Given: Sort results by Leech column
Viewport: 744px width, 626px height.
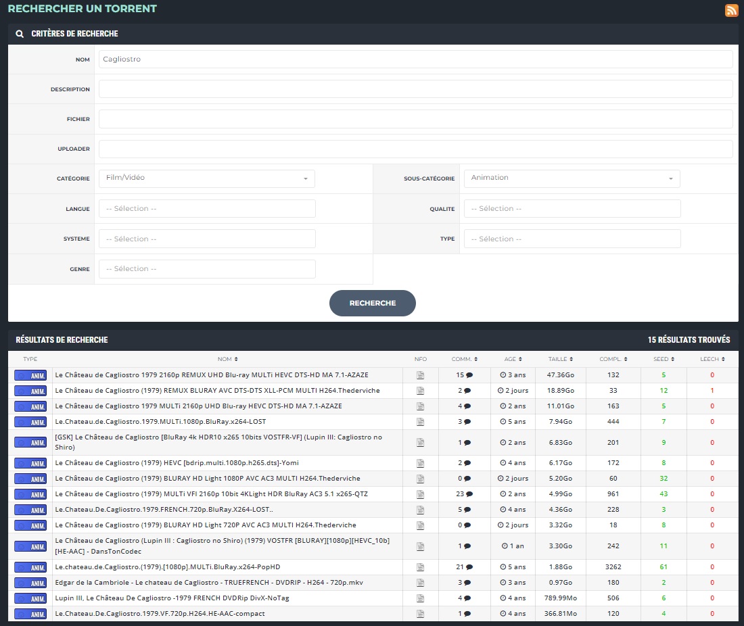Looking at the screenshot, I should click(712, 359).
